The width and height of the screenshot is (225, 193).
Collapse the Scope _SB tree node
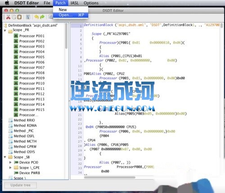click(5, 157)
